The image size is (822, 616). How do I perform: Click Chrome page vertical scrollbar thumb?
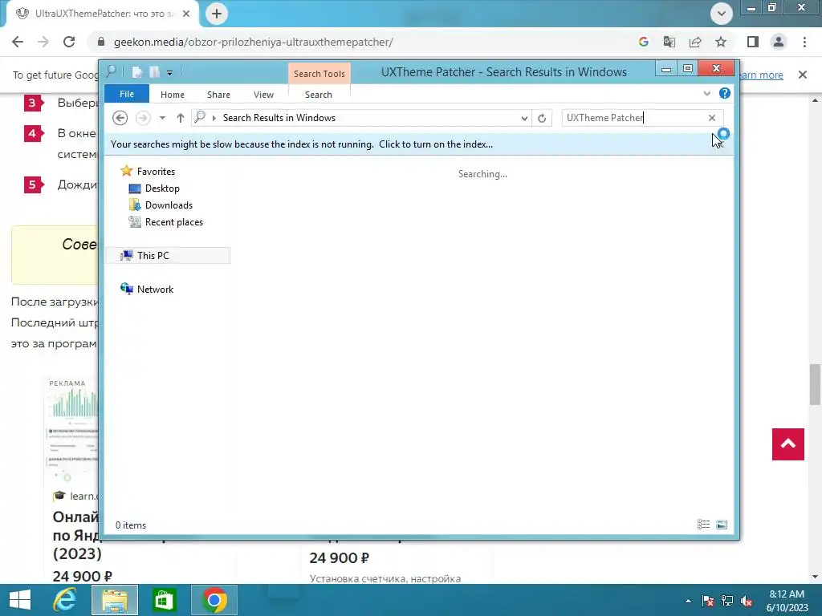(815, 384)
